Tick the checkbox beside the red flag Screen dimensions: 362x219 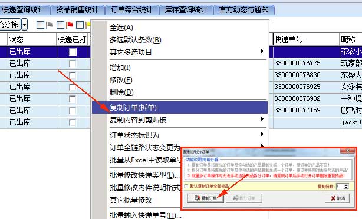click(x=60, y=25)
